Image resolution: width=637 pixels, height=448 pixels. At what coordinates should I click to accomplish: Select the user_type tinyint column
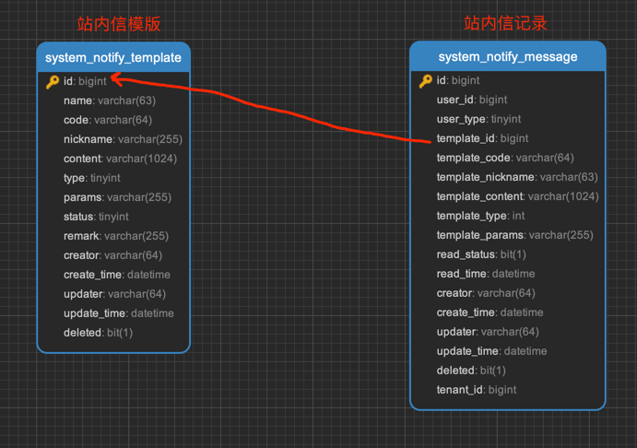[478, 119]
